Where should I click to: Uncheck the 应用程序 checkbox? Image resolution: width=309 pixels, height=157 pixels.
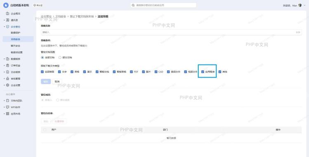203,72
